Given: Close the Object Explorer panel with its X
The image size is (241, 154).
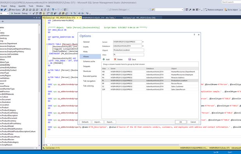Looking at the screenshot, I should pyautogui.click(x=39, y=18).
